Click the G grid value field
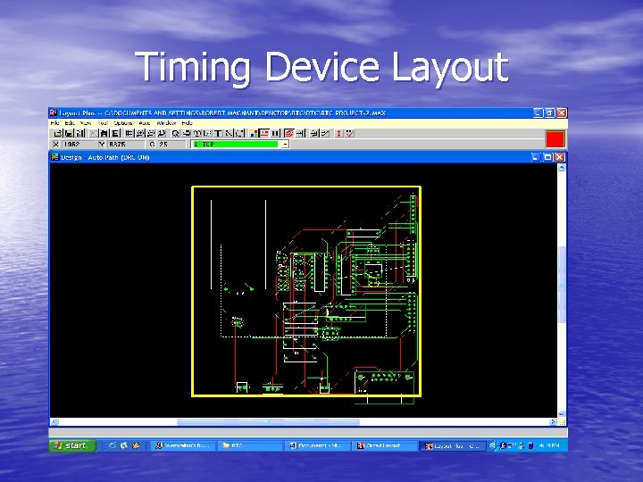Viewport: 643px width, 482px height. 171,145
